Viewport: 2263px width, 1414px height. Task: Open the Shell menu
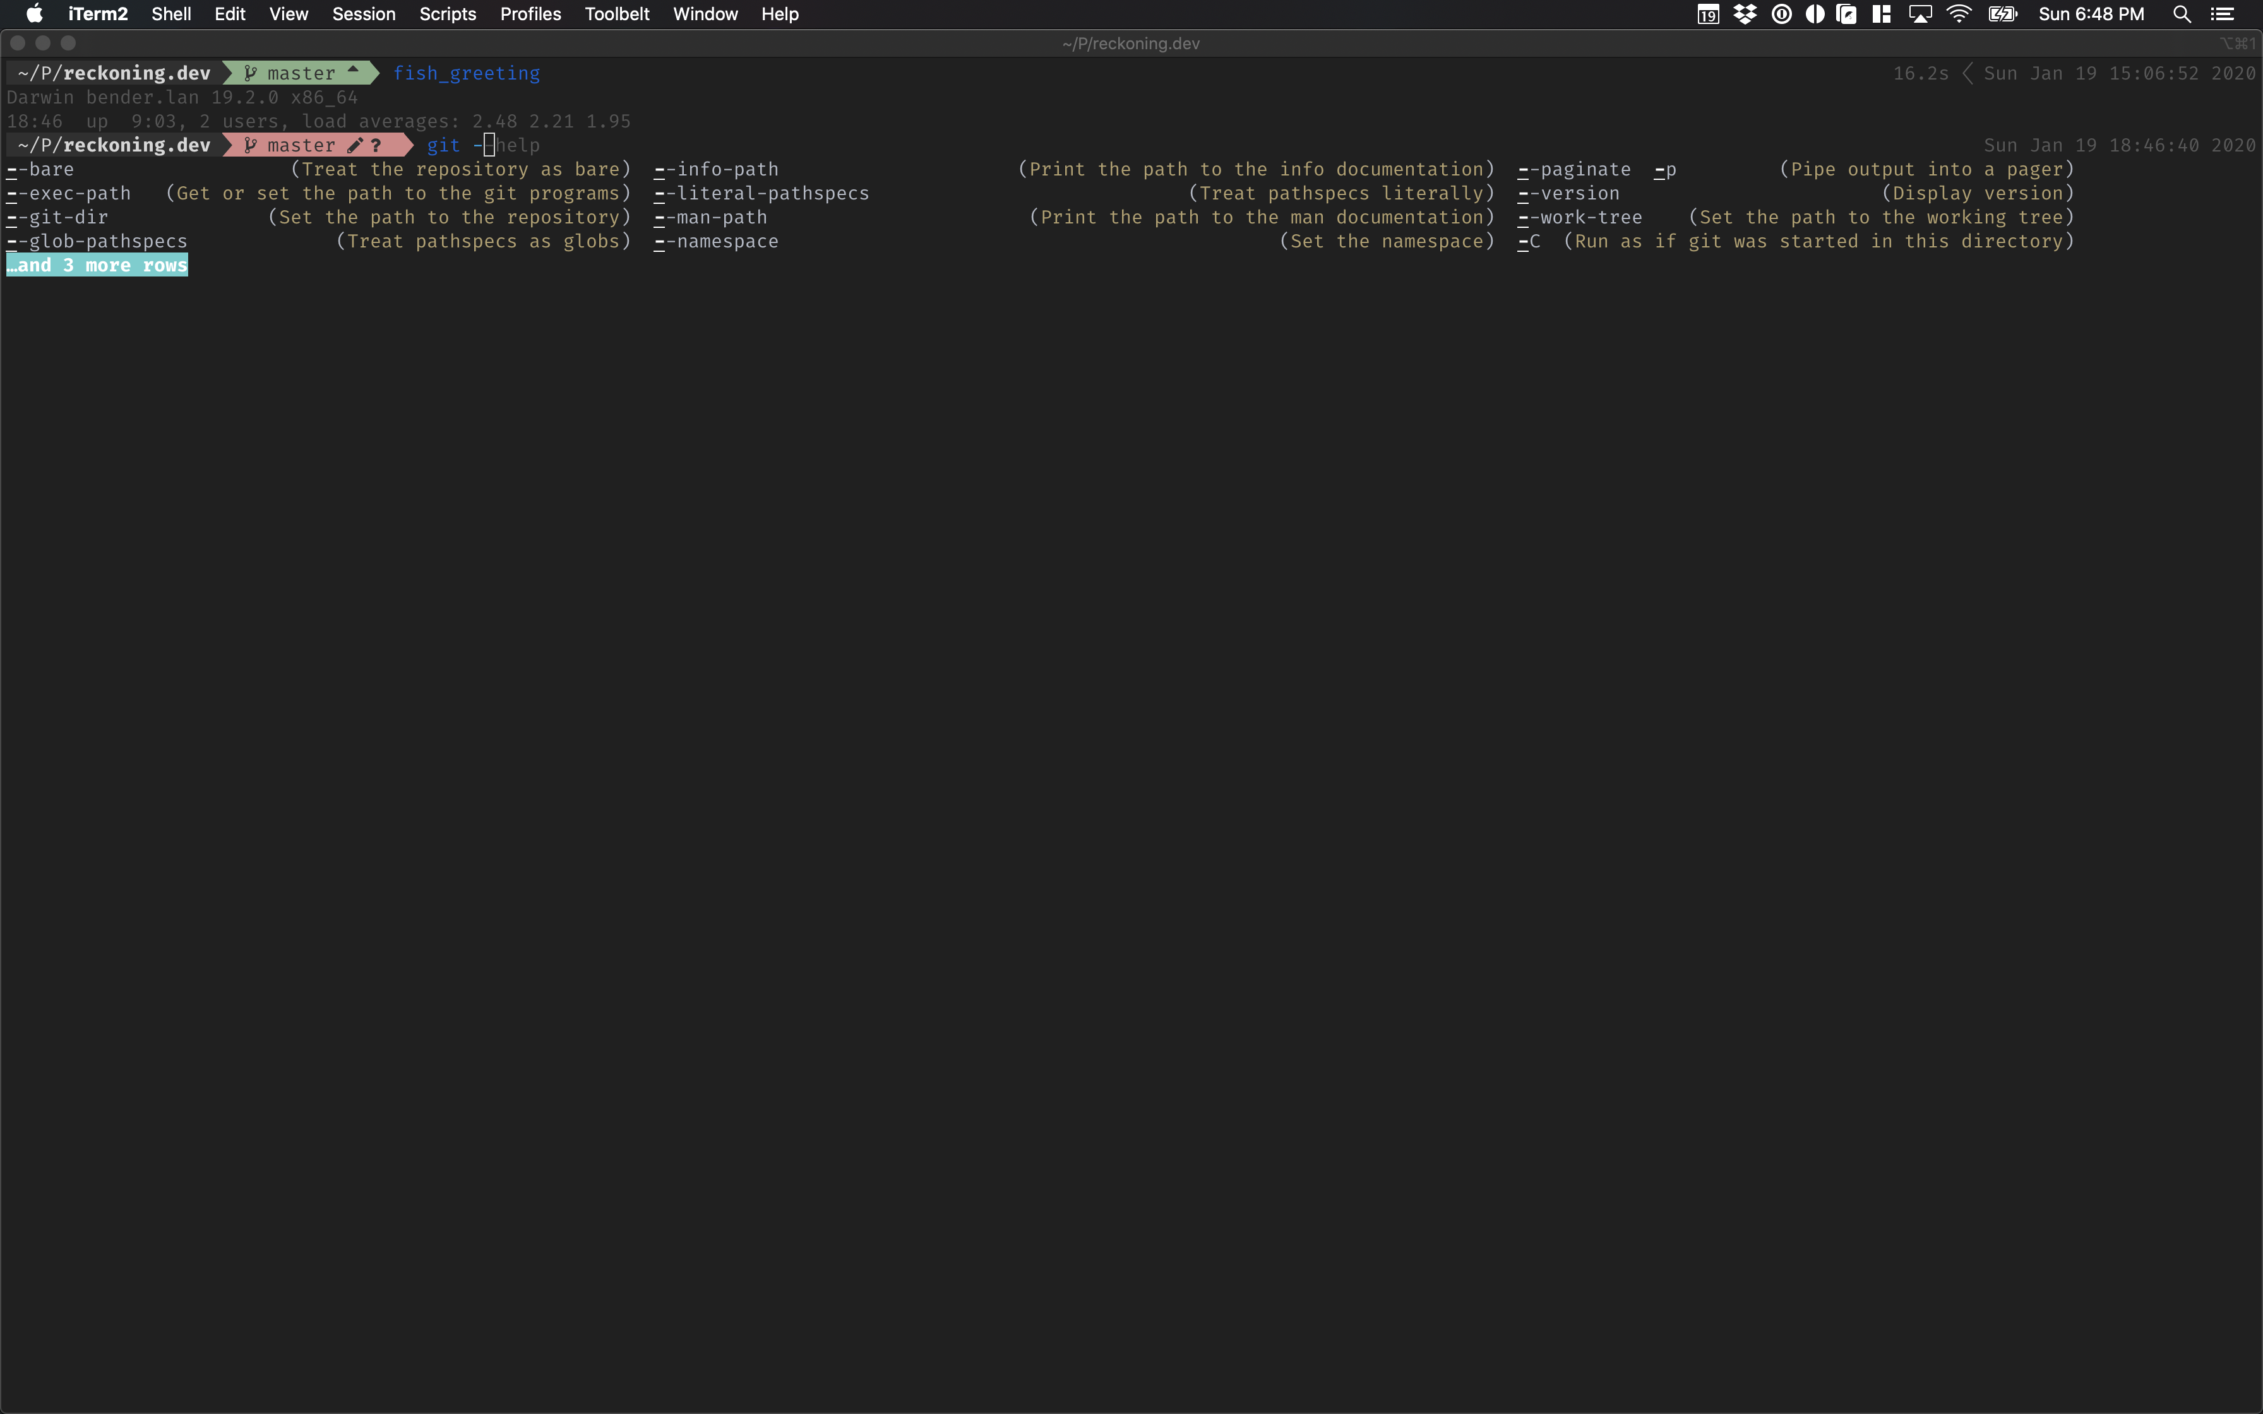(x=170, y=14)
